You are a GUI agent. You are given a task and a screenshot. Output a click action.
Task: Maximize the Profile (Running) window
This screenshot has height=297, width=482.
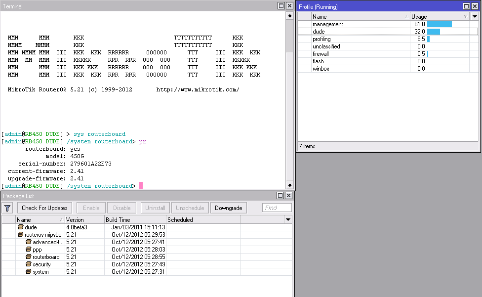(466, 6)
